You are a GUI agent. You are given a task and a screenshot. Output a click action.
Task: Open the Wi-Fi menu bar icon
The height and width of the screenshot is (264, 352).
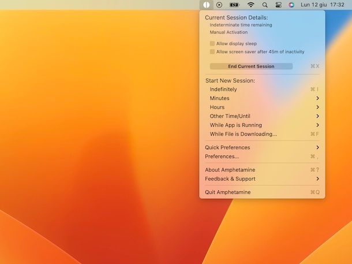[x=250, y=5]
